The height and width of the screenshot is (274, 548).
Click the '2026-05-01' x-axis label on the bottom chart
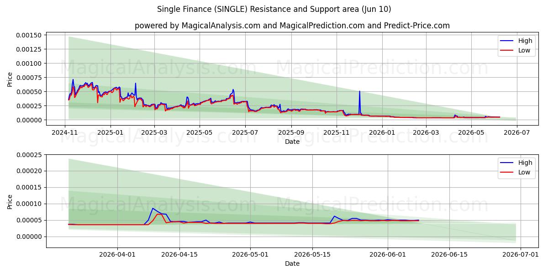250,254
